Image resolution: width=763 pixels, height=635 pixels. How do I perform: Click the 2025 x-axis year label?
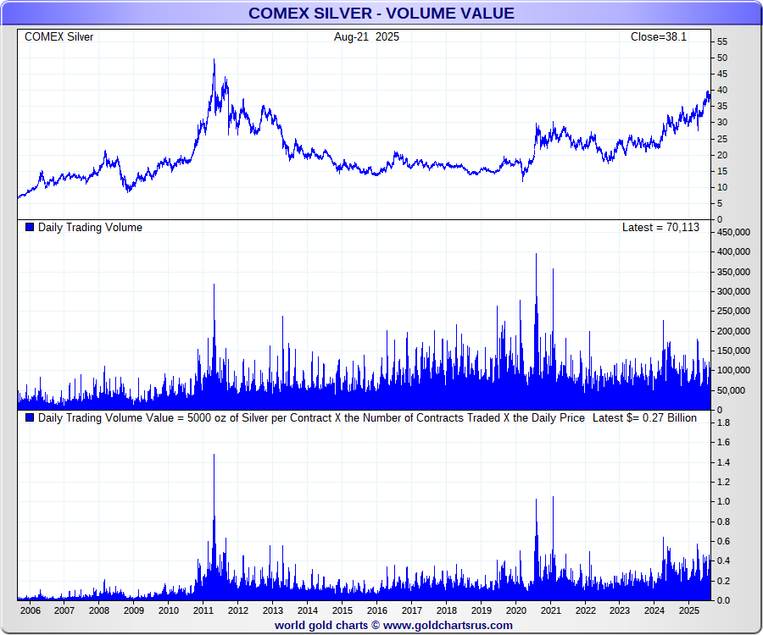689,610
